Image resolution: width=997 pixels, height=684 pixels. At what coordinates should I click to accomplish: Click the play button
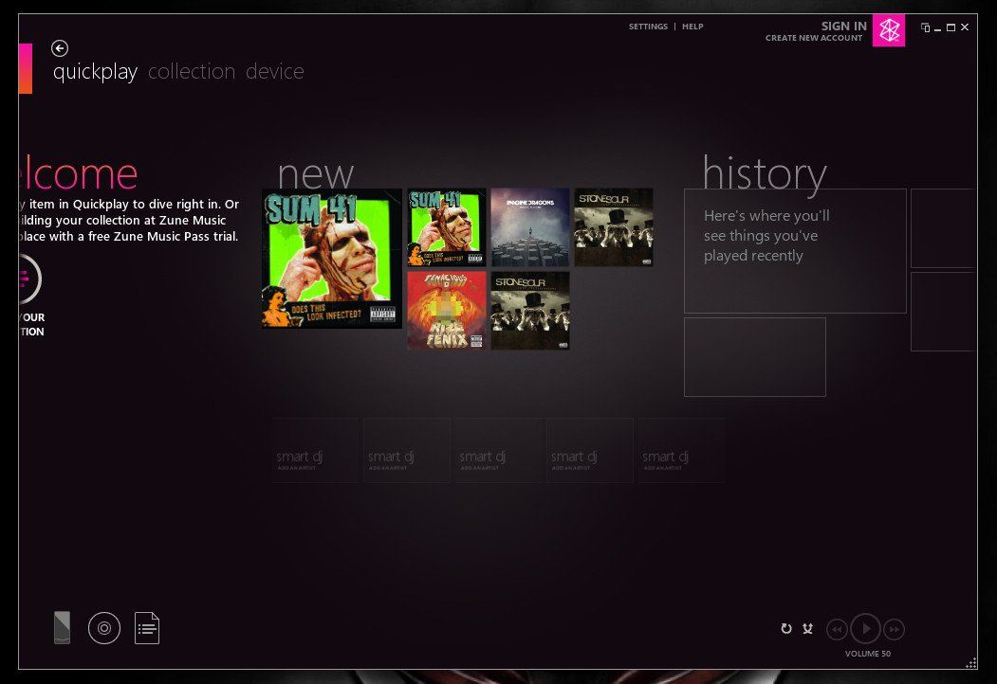(x=865, y=629)
